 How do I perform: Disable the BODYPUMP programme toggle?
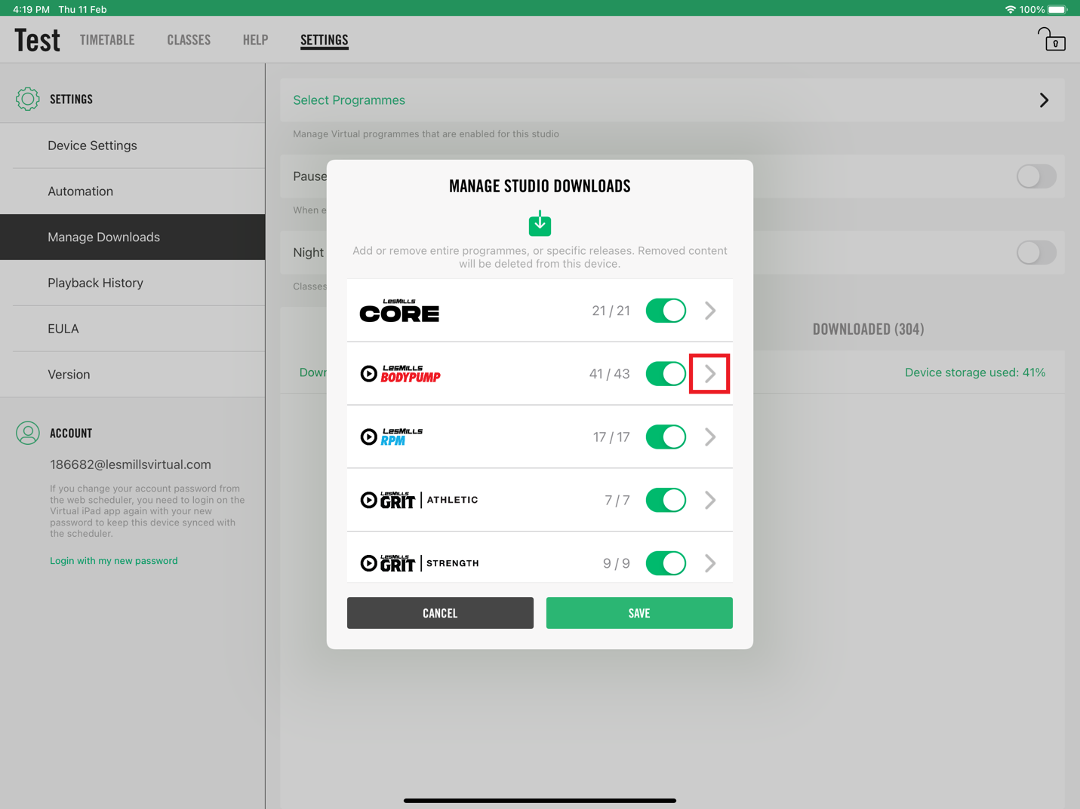pyautogui.click(x=666, y=374)
